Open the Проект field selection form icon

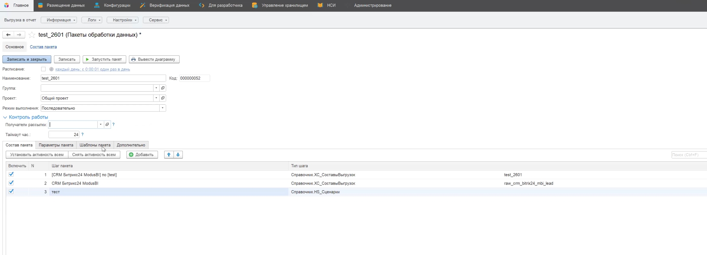pyautogui.click(x=163, y=98)
